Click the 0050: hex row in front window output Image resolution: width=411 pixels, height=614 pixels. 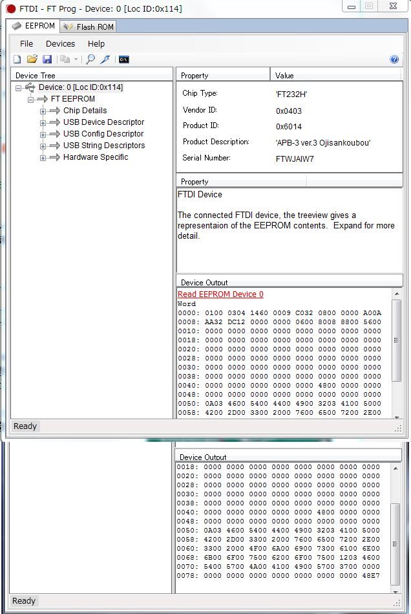(x=280, y=403)
